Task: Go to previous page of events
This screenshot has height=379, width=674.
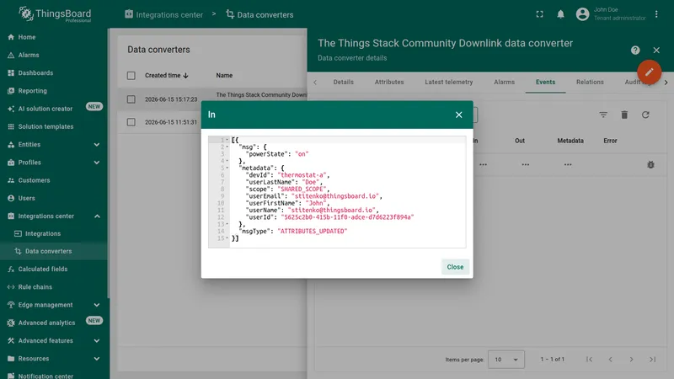Action: point(610,360)
